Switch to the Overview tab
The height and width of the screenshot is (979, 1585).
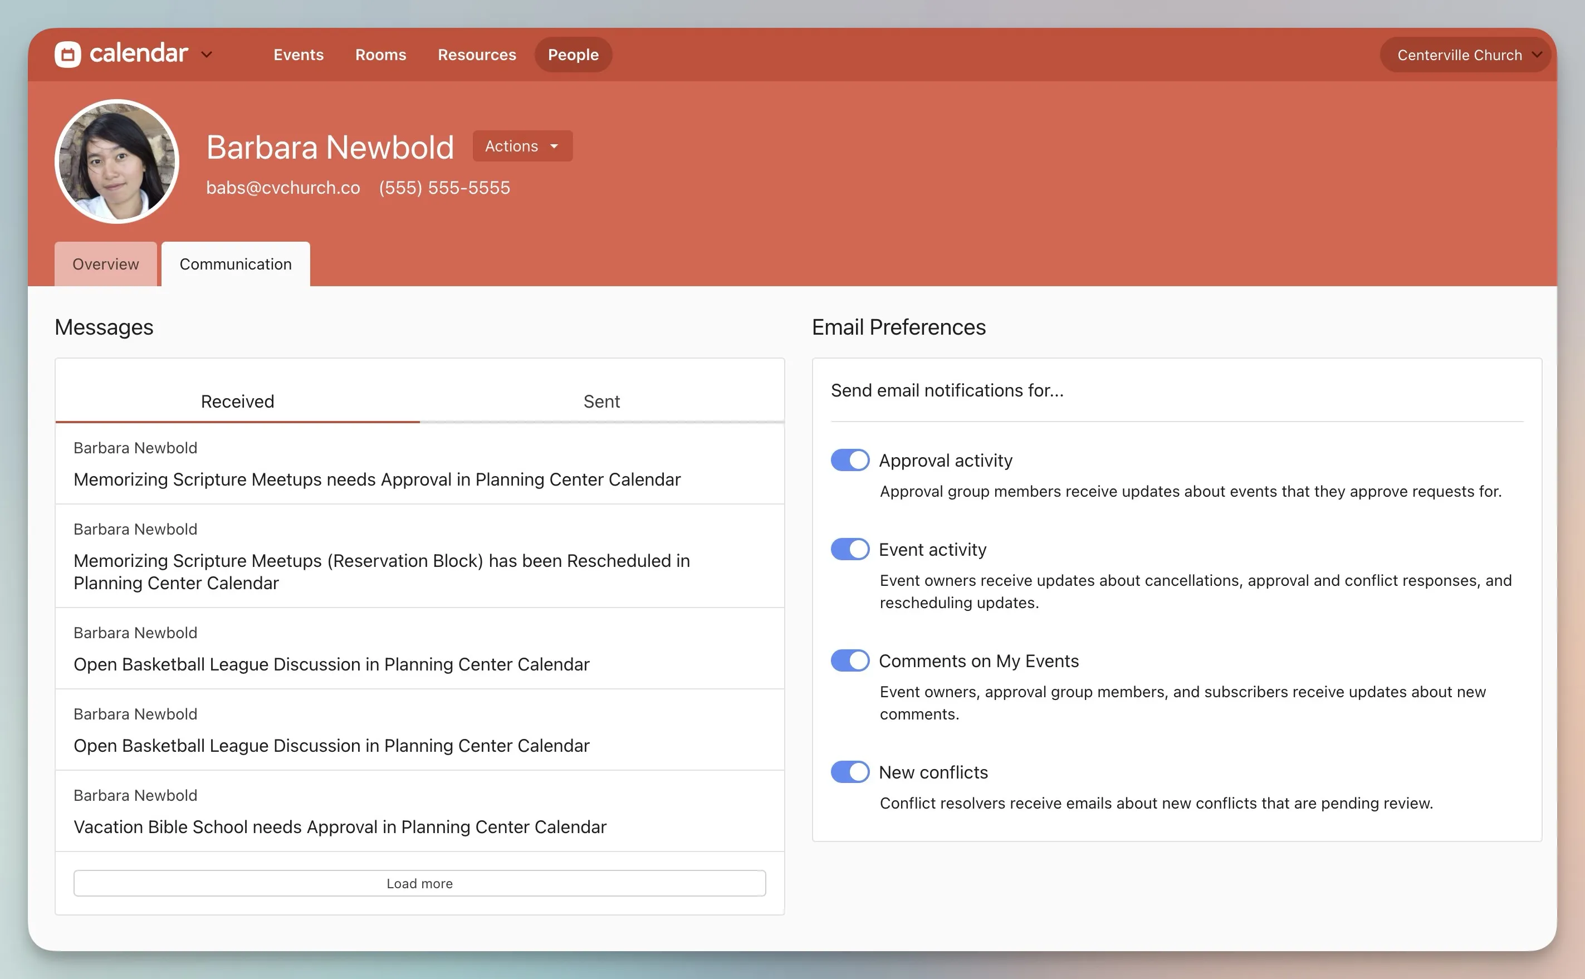106,264
